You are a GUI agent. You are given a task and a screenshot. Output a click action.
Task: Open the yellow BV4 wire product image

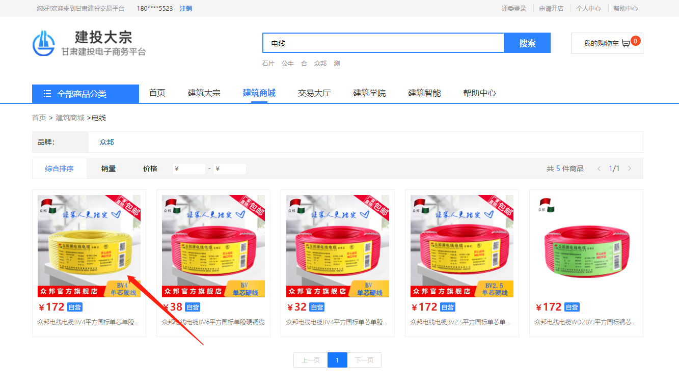coord(89,246)
